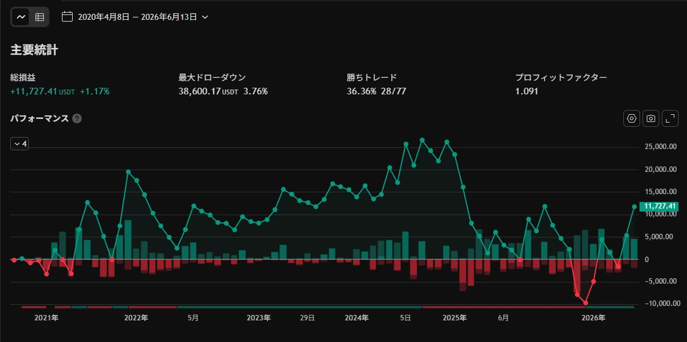Click the 28/77 trades count
Image resolution: width=687 pixels, height=342 pixels.
394,91
